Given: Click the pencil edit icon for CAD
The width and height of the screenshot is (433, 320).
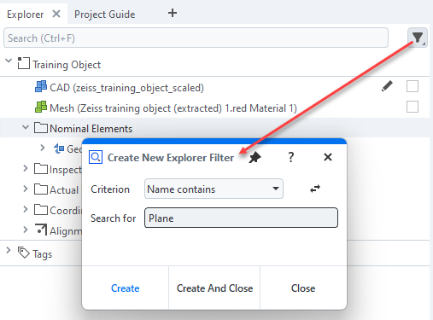Looking at the screenshot, I should point(387,86).
